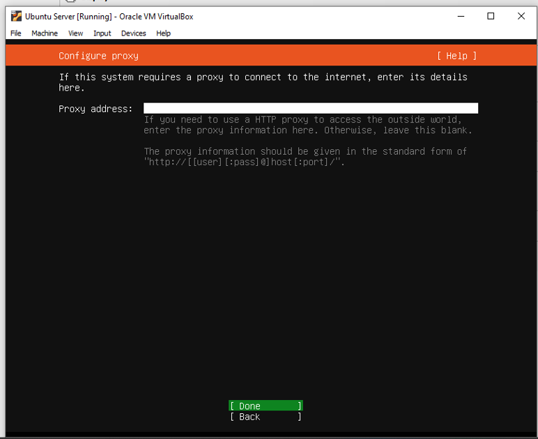
Task: Open the Input menu
Action: point(102,33)
